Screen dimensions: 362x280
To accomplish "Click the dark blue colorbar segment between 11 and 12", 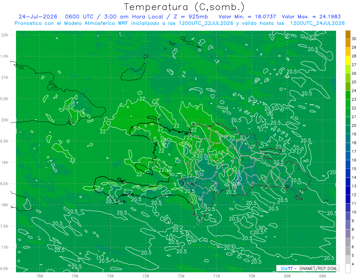I will click(348, 199).
